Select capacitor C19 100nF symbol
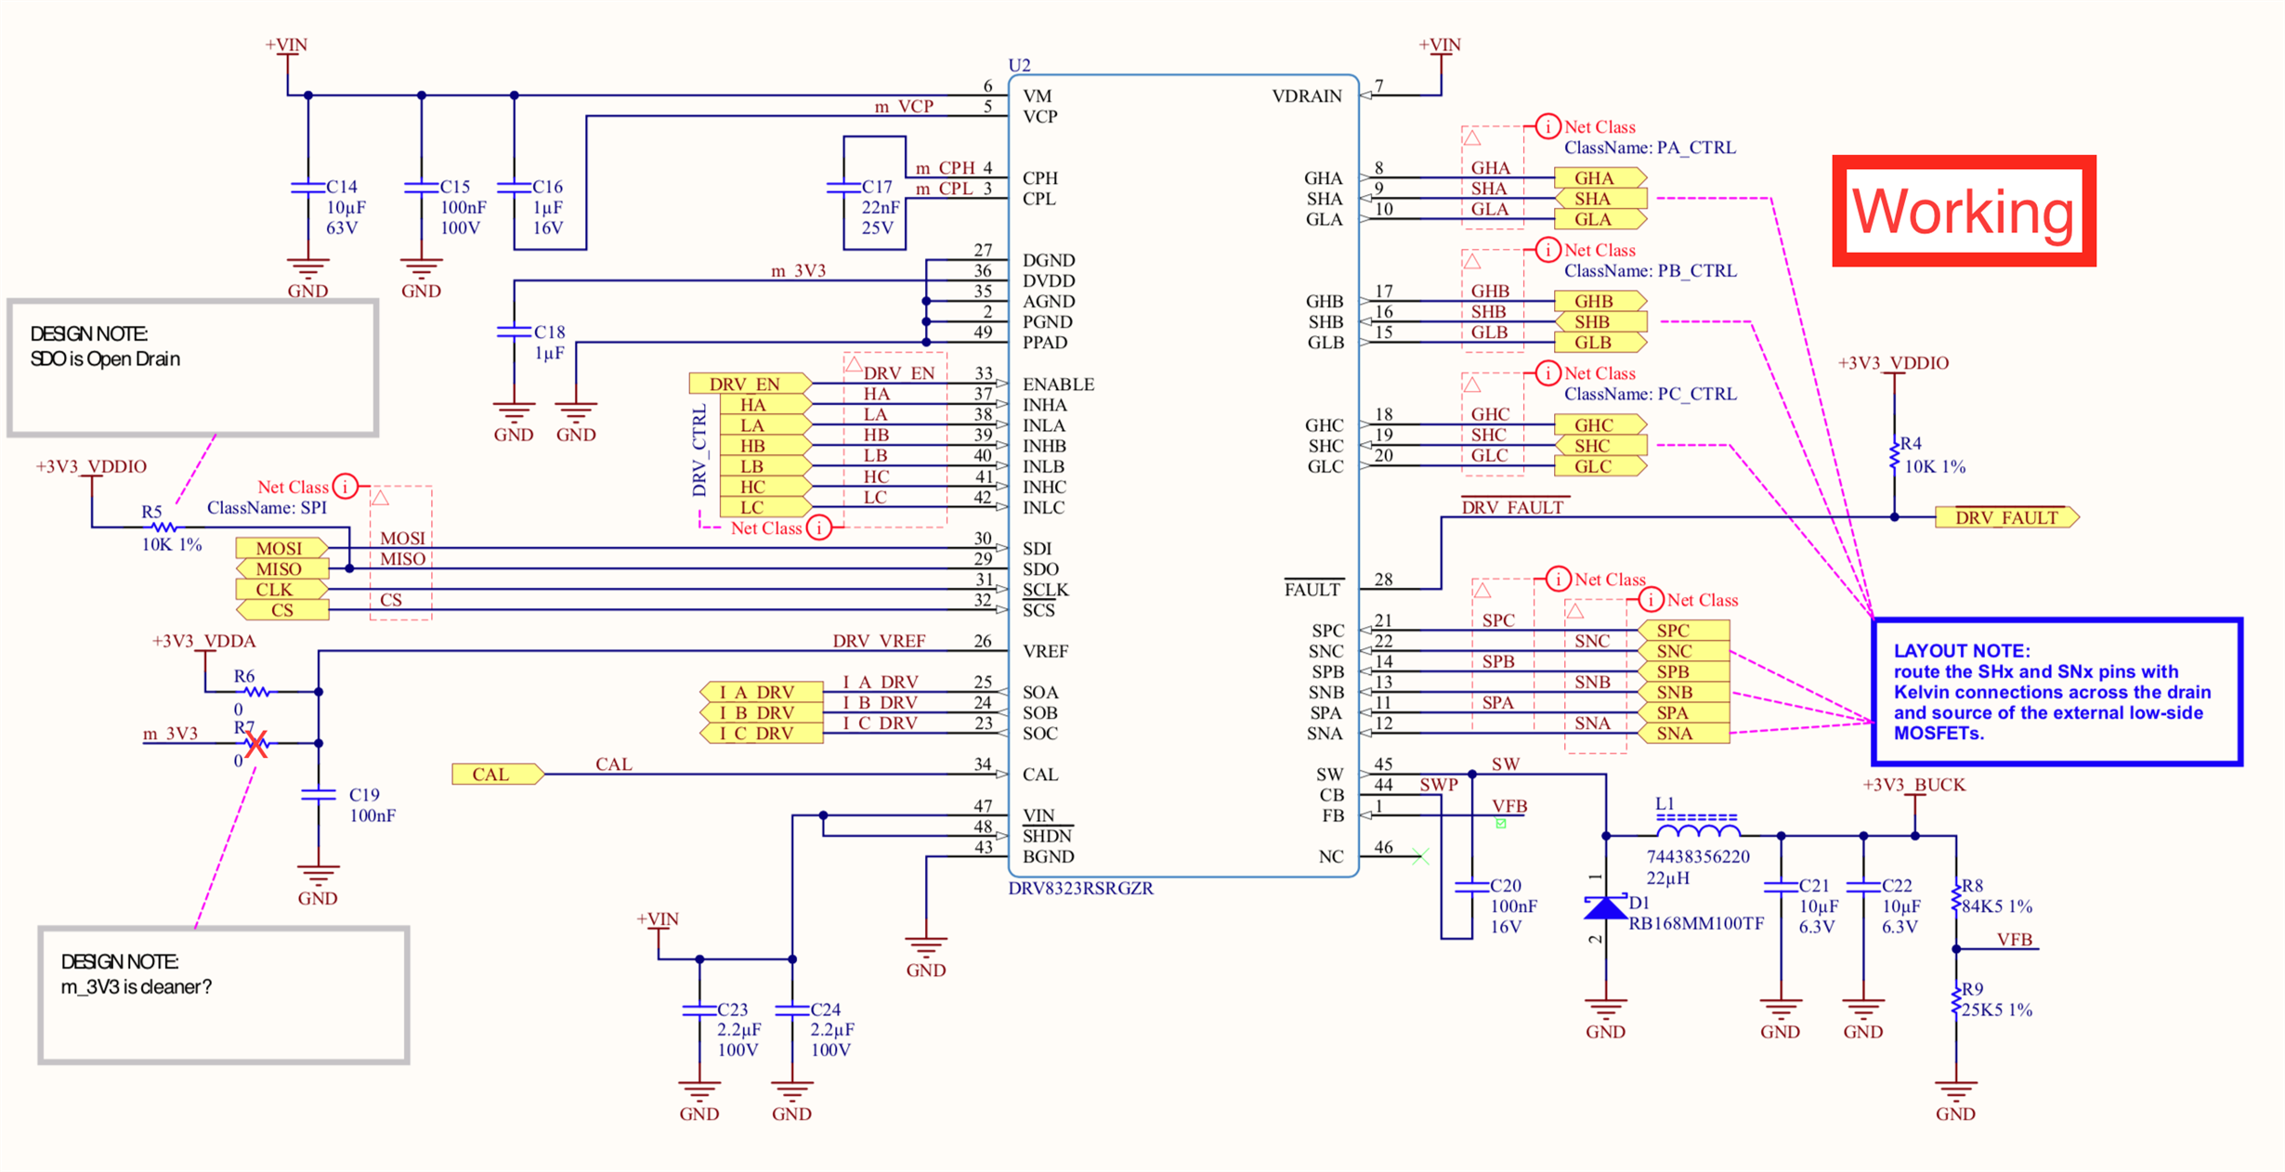 pyautogui.click(x=319, y=795)
